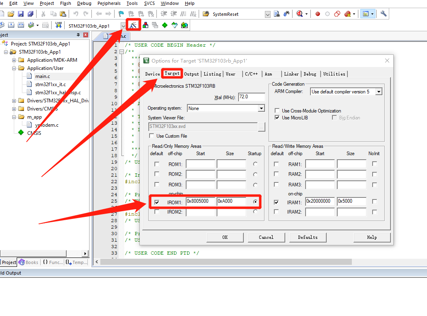
Task: Indent selected lines icon
Action: [164, 14]
